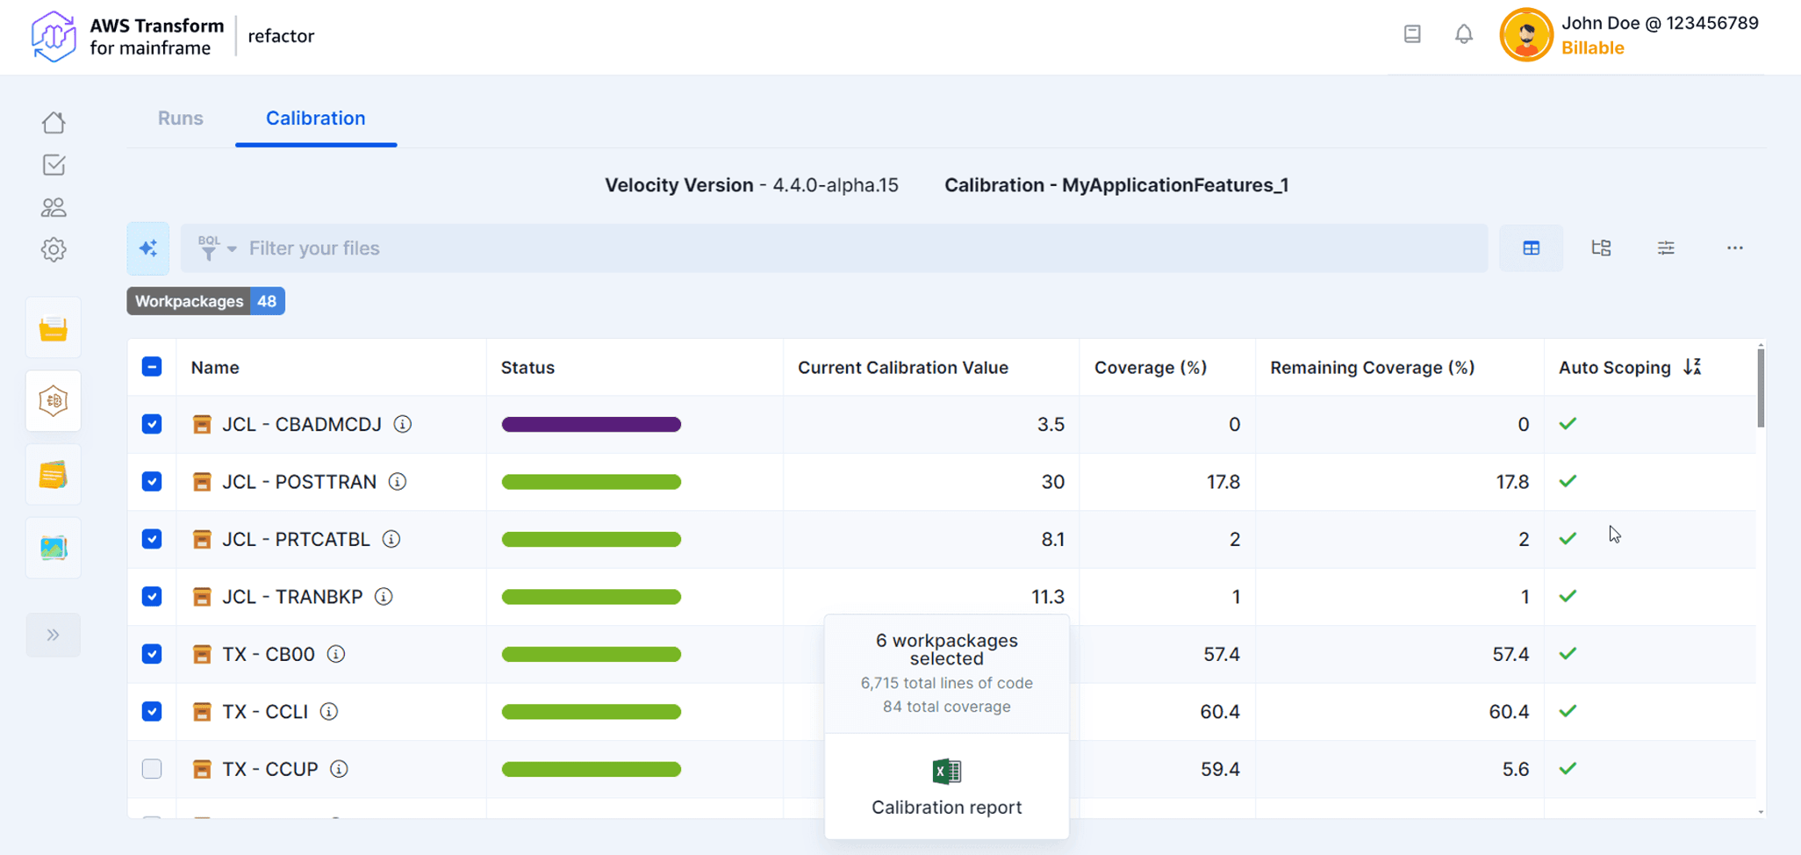Open sidebar settings gear icon

54,250
